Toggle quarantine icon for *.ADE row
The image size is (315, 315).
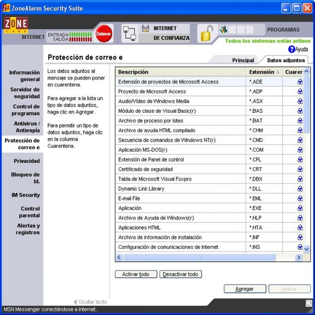[300, 82]
